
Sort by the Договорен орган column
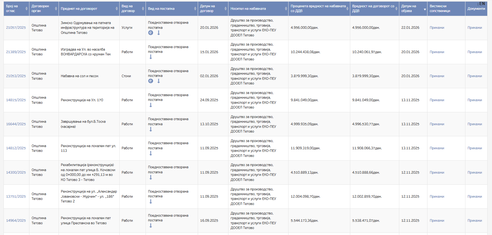(x=43, y=9)
